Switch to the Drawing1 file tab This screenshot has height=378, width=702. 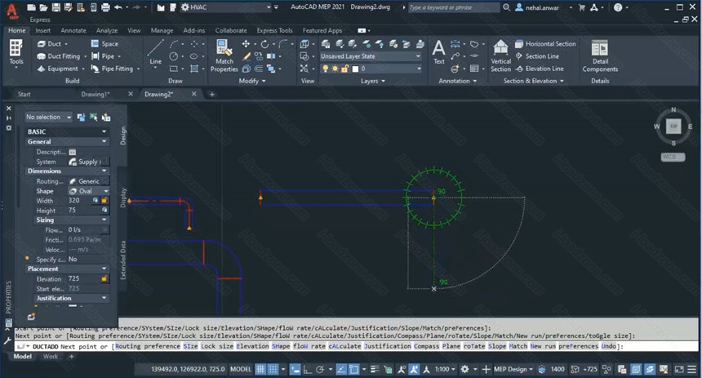95,94
